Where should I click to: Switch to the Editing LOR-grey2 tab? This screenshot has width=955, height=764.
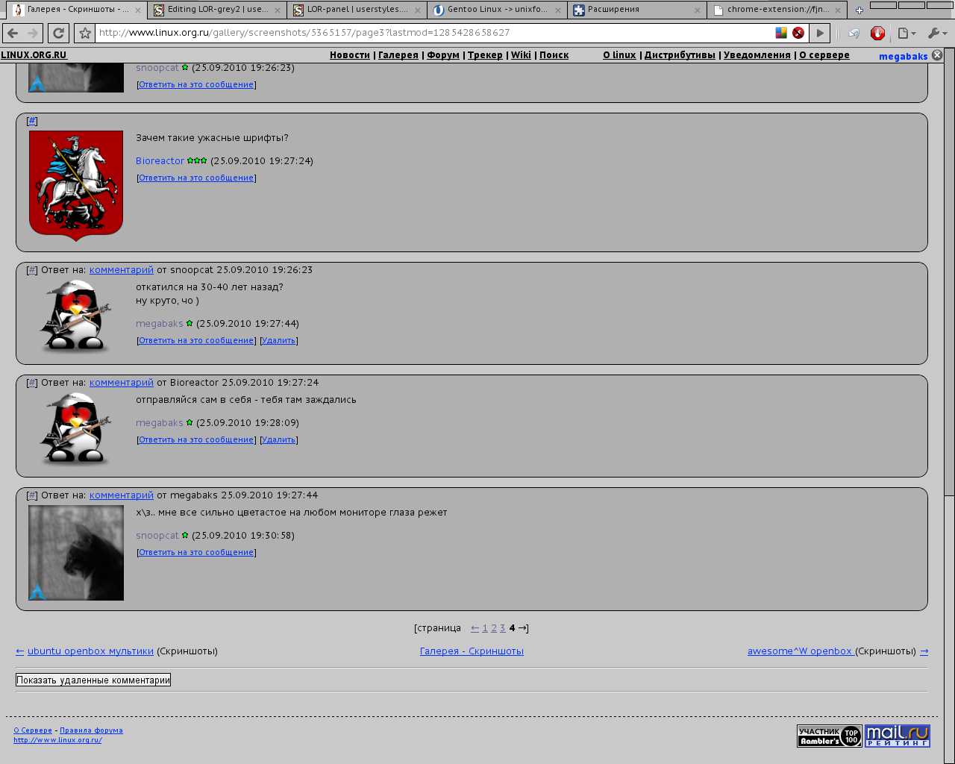point(216,10)
